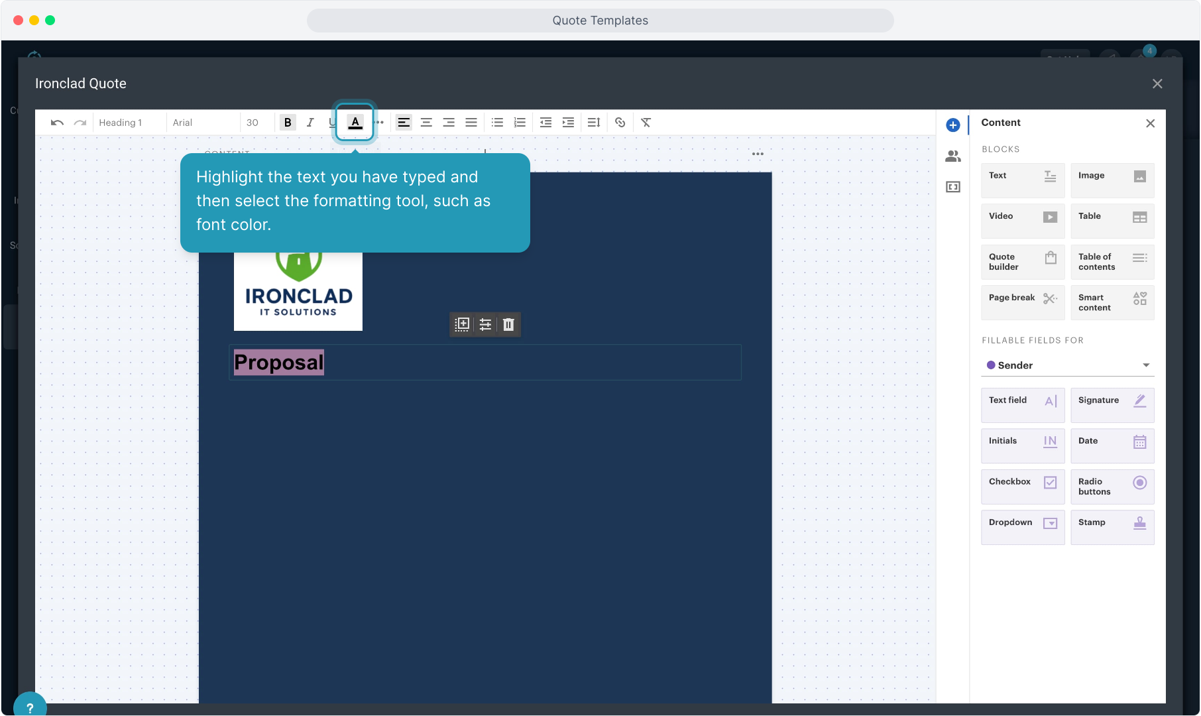Insert a hyperlink

point(620,123)
